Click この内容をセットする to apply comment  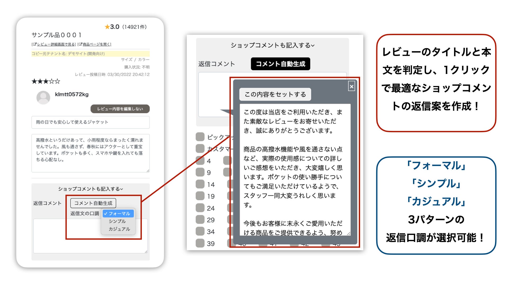coord(276,94)
